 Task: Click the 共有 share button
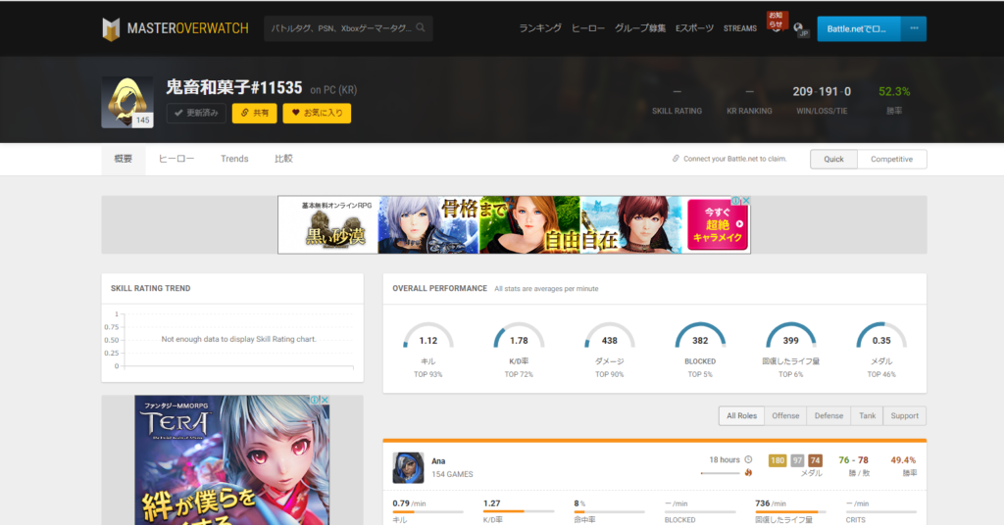coord(254,113)
